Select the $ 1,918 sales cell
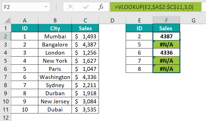This screenshot has height=121, width=206. pos(85,93)
